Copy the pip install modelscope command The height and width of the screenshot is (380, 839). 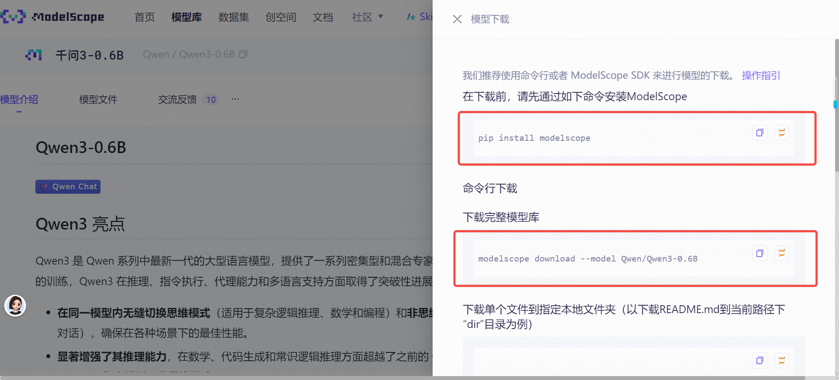[759, 132]
